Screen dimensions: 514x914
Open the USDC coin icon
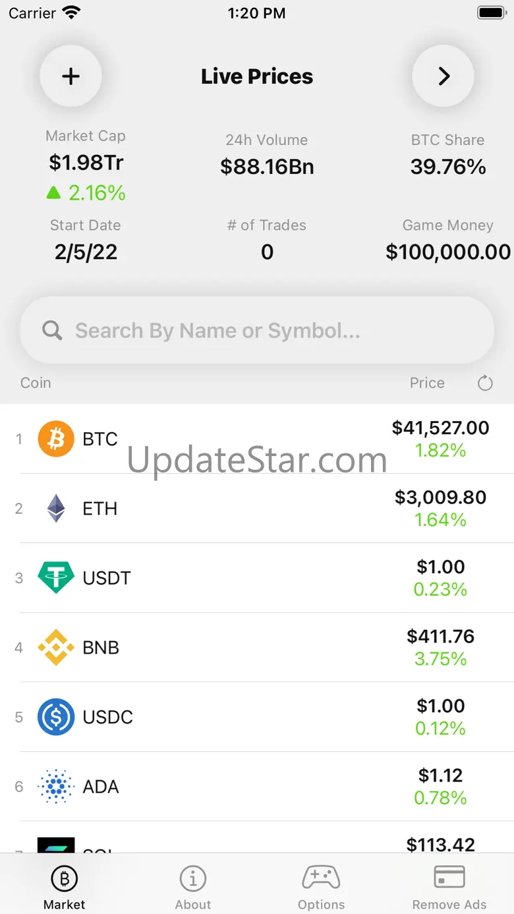pyautogui.click(x=56, y=717)
